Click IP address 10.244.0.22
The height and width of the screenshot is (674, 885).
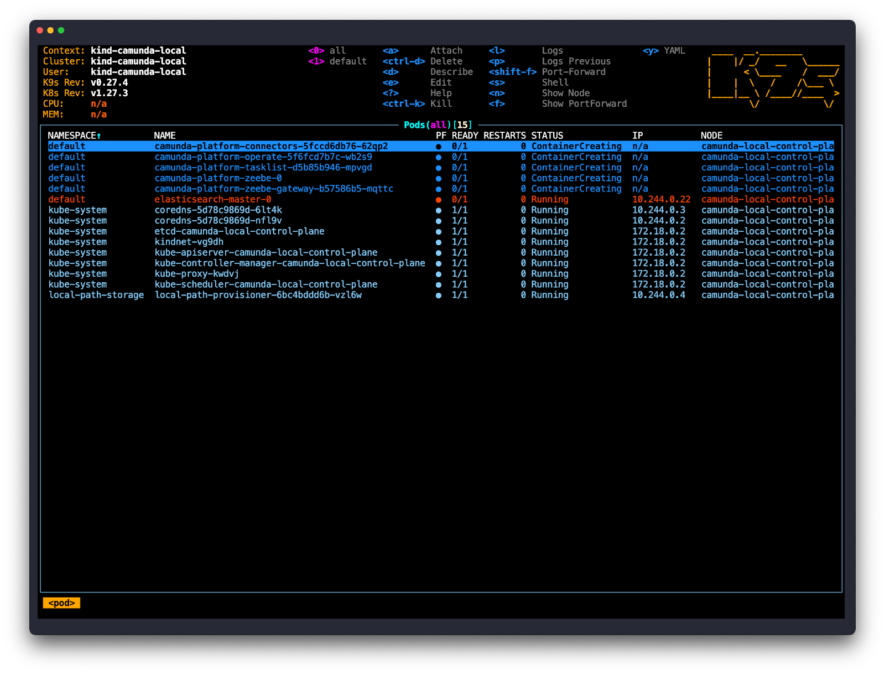pyautogui.click(x=662, y=200)
